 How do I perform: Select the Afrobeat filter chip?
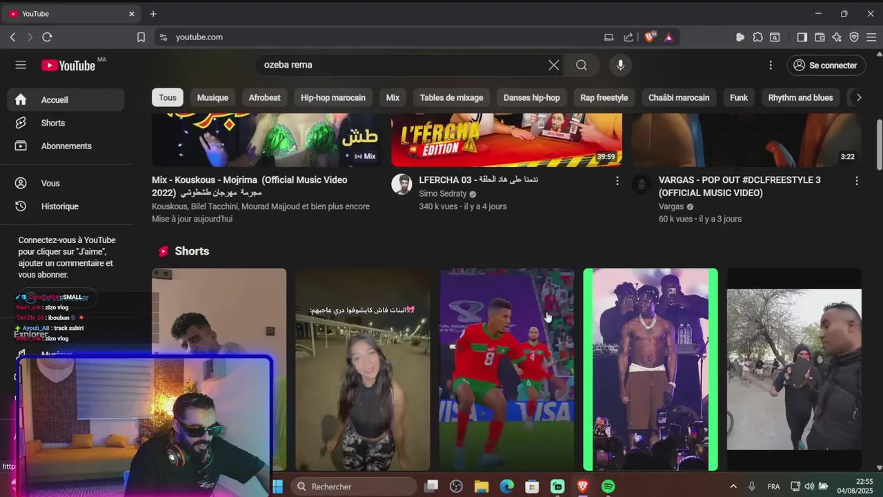pyautogui.click(x=264, y=97)
